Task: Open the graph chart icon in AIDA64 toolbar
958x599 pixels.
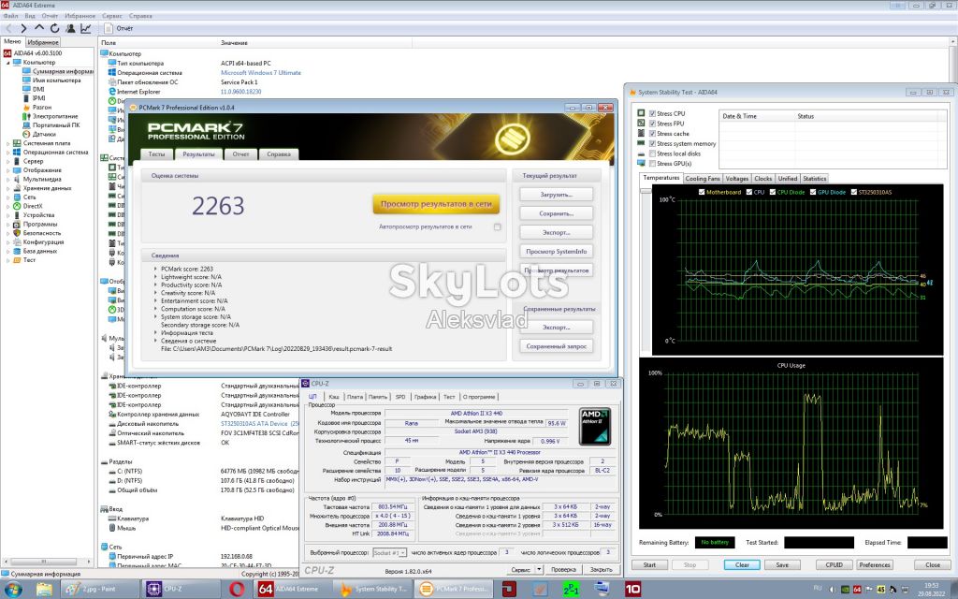Action: (x=85, y=28)
